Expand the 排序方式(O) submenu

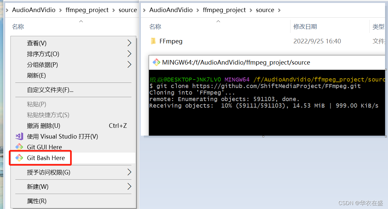[42, 54]
